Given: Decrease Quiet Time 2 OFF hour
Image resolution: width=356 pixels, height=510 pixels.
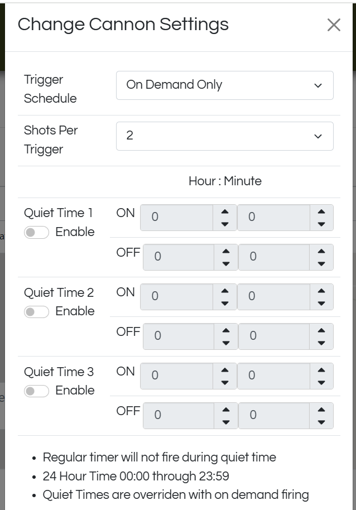Looking at the screenshot, I should [226, 343].
